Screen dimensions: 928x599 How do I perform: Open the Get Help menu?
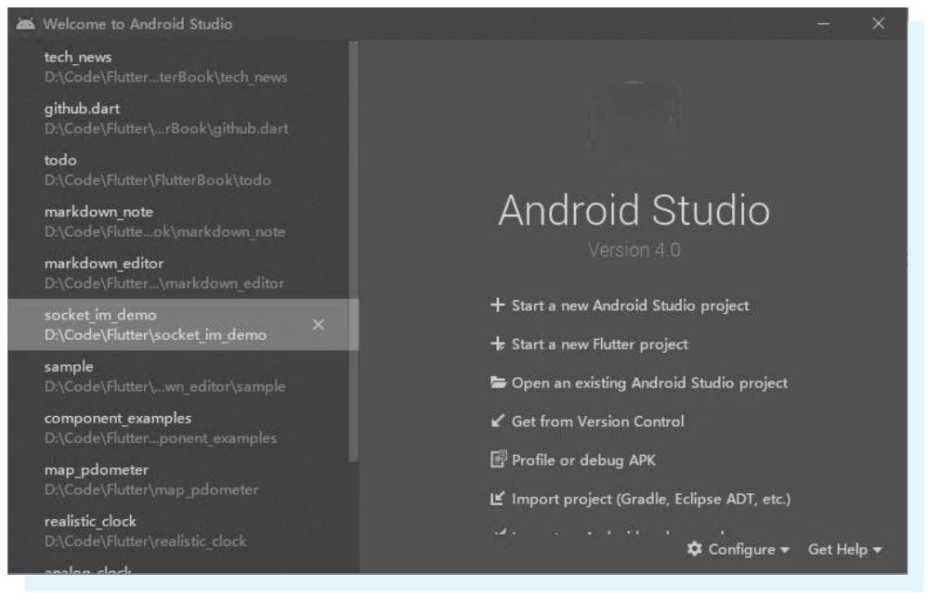tap(845, 549)
